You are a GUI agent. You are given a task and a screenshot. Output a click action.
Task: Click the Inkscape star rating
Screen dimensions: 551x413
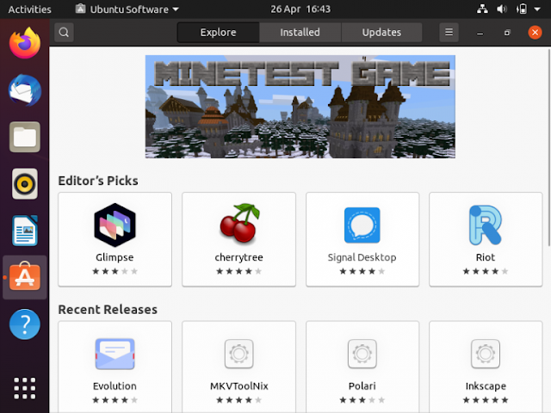point(486,400)
